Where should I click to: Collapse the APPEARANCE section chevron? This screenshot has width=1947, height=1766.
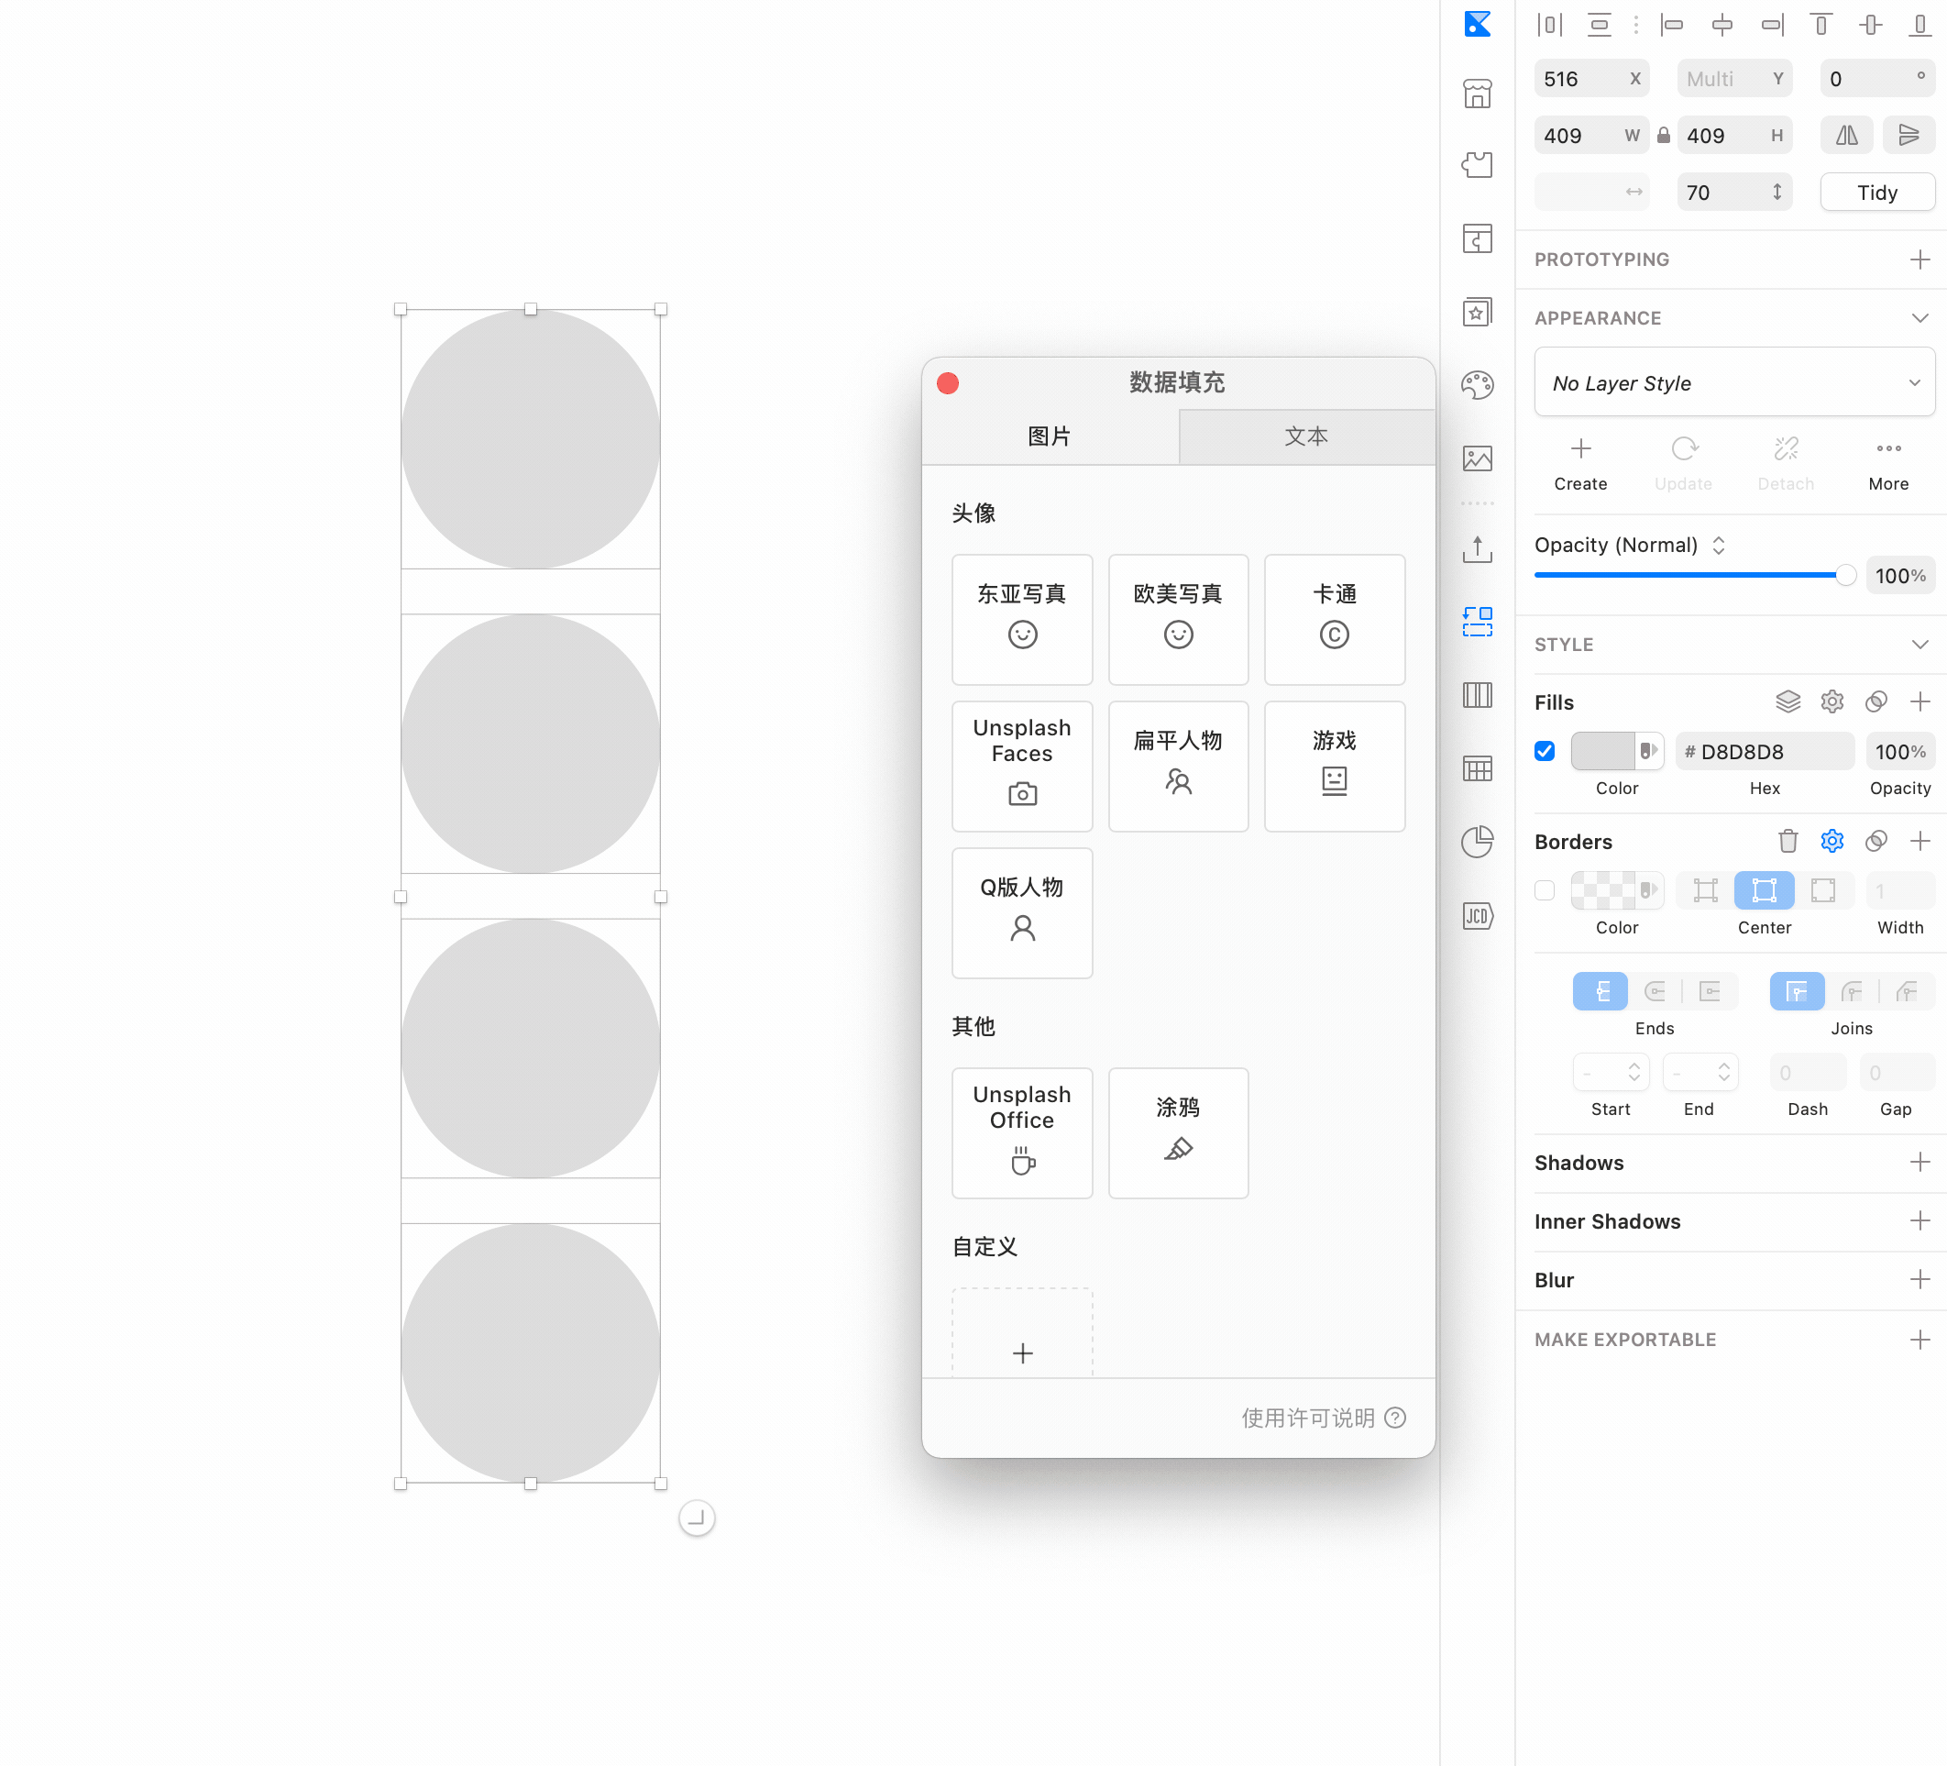pyautogui.click(x=1919, y=318)
